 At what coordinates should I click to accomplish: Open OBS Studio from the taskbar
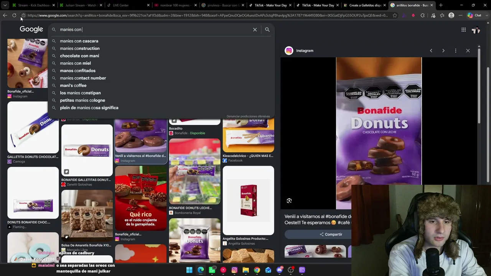click(291, 270)
